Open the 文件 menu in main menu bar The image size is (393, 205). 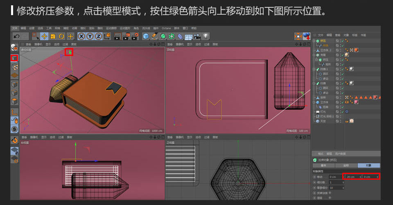click(x=15, y=28)
